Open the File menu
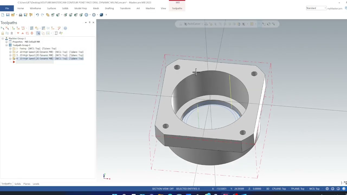The image size is (347, 195). click(x=7, y=8)
